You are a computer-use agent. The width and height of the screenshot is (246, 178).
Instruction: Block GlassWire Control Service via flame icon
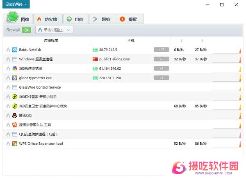(x=8, y=87)
